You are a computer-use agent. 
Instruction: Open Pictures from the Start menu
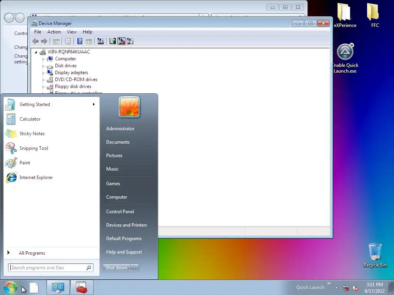[x=114, y=156]
